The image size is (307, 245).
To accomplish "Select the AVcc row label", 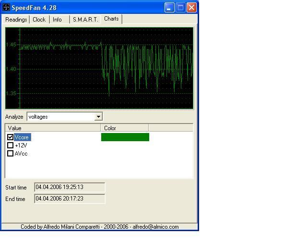I will (21, 154).
